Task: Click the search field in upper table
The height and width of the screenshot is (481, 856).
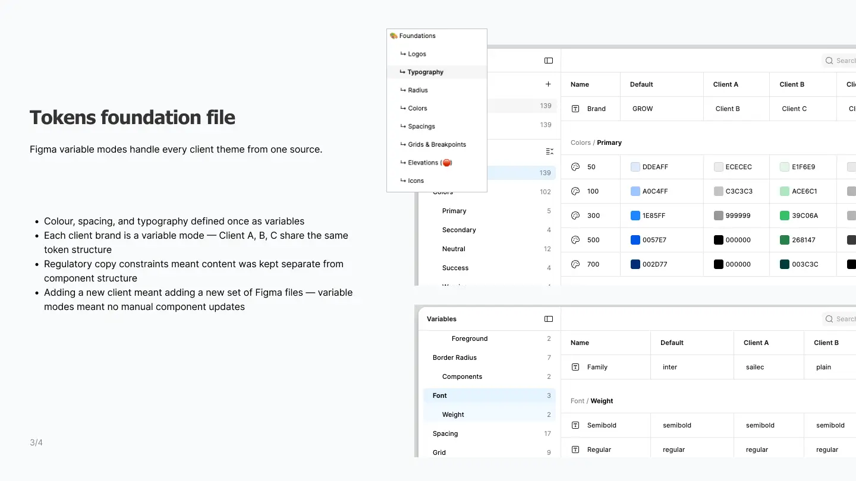Action: point(839,61)
